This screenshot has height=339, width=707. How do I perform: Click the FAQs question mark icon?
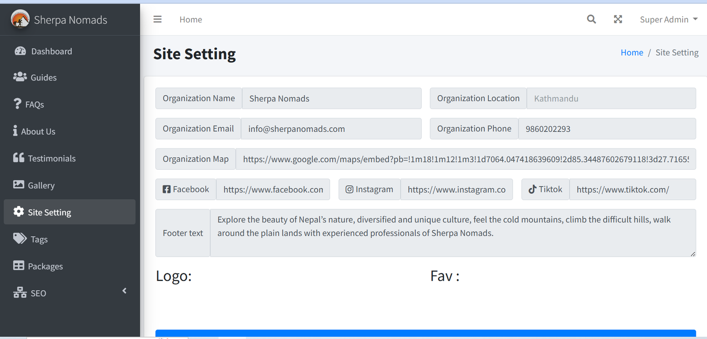pyautogui.click(x=17, y=104)
